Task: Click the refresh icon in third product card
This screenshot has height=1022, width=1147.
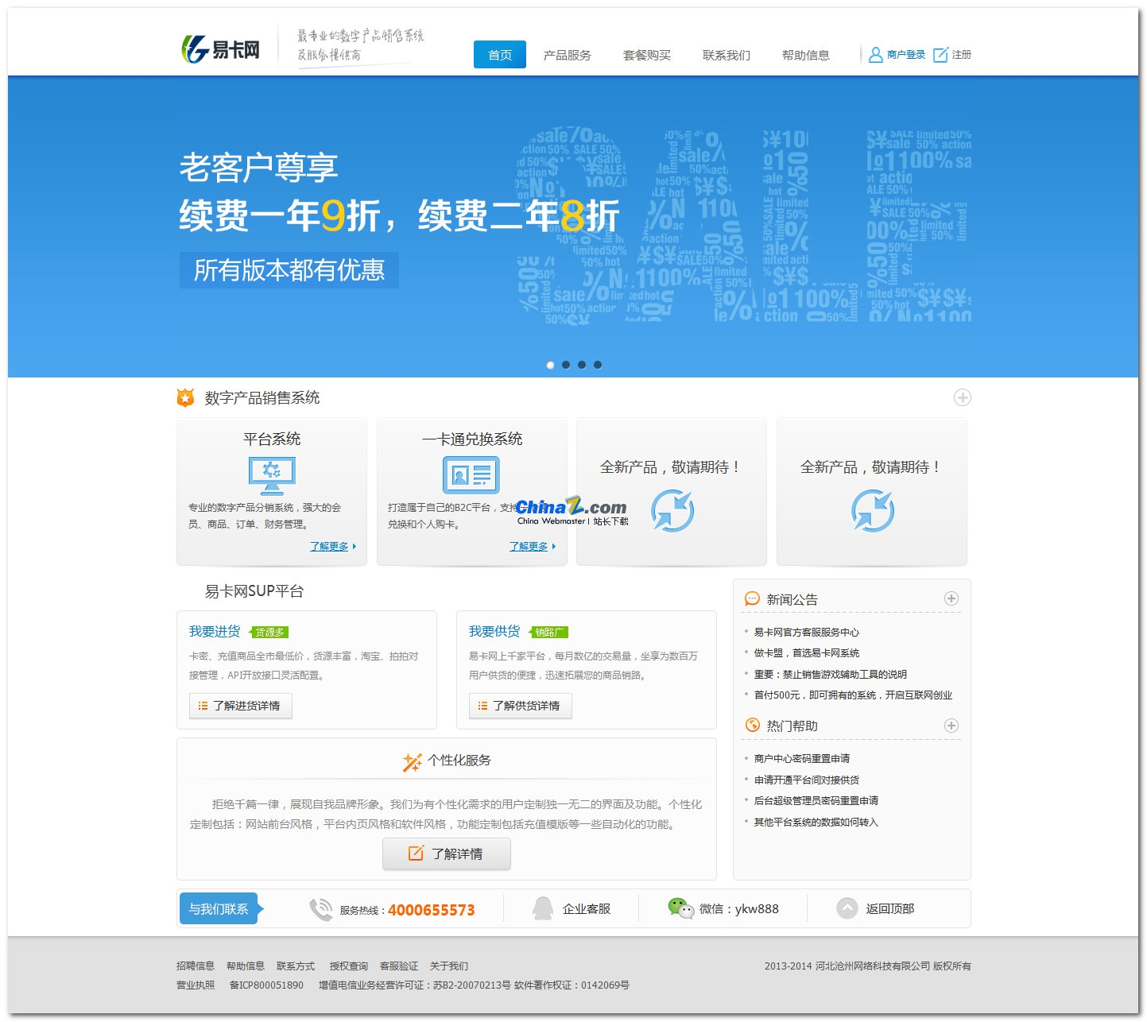Action: [x=672, y=510]
